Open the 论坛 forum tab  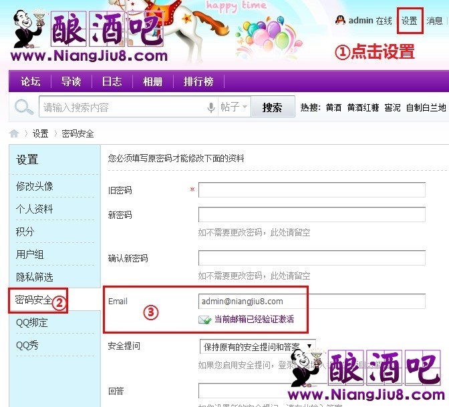pyautogui.click(x=30, y=81)
